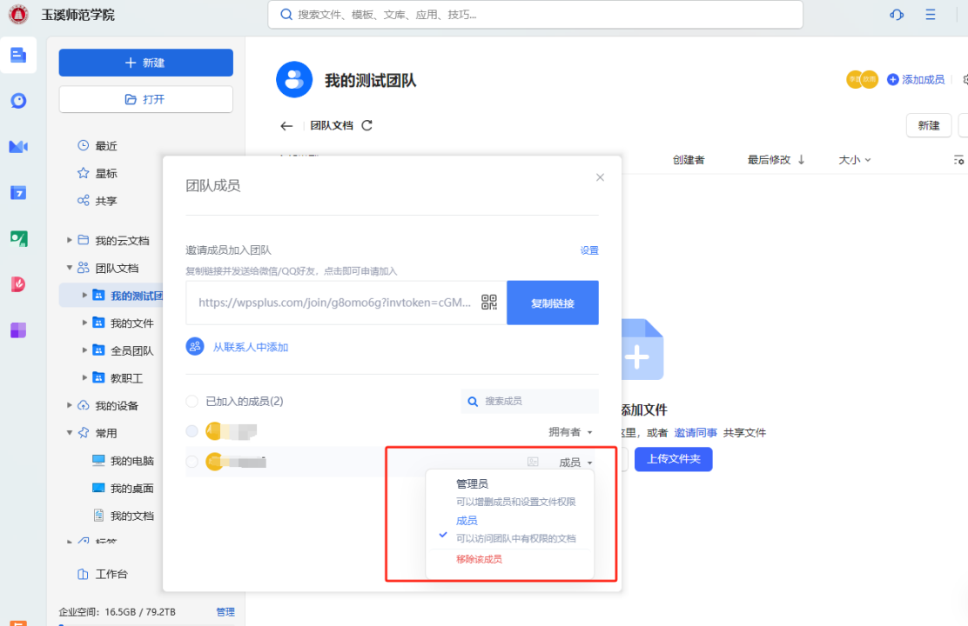Viewport: 968px width, 626px height.
Task: Select the second member row checkbox
Action: click(192, 462)
